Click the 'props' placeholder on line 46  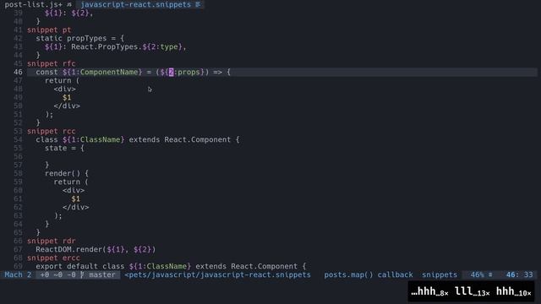coord(189,72)
